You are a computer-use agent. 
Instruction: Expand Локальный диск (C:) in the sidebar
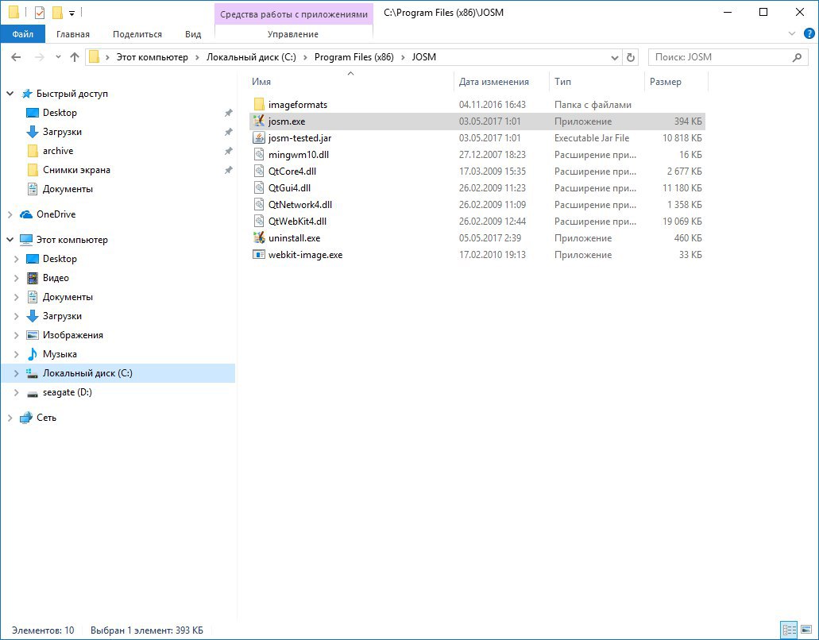pos(16,373)
